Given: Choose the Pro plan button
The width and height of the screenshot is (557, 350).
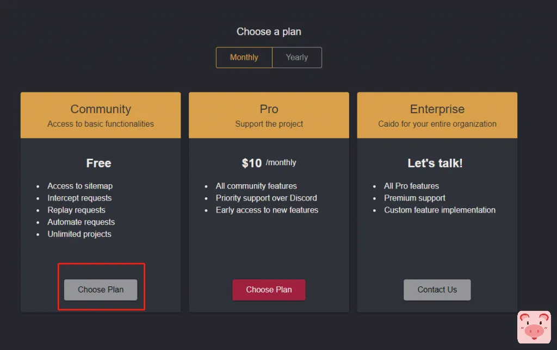Looking at the screenshot, I should pos(269,290).
